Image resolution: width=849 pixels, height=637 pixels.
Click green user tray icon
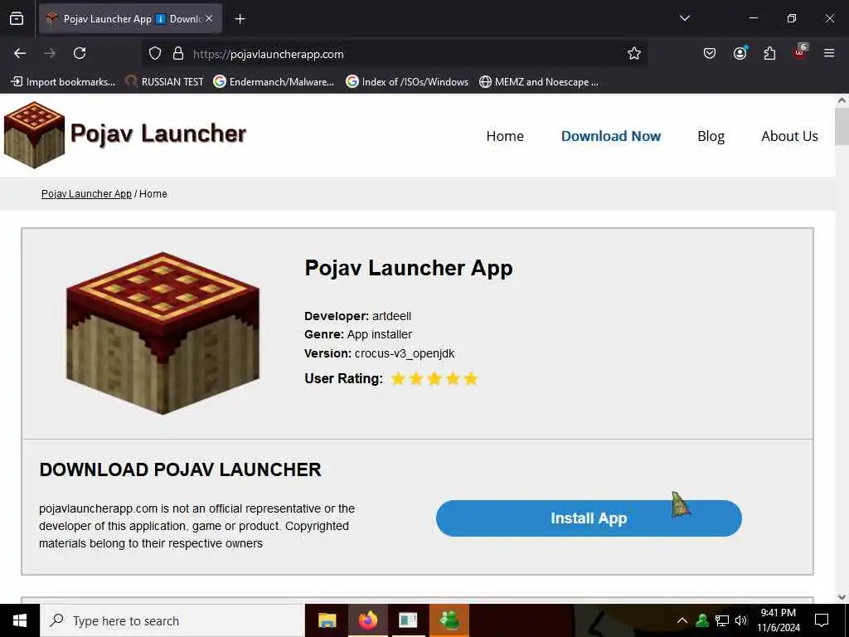point(702,620)
